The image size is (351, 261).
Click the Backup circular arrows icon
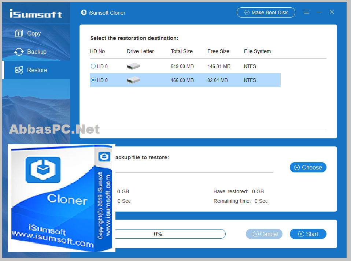coord(19,52)
